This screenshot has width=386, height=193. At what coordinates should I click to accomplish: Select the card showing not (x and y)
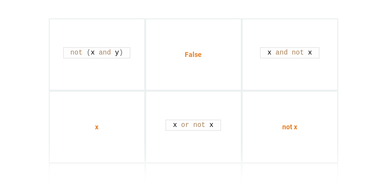pyautogui.click(x=97, y=55)
